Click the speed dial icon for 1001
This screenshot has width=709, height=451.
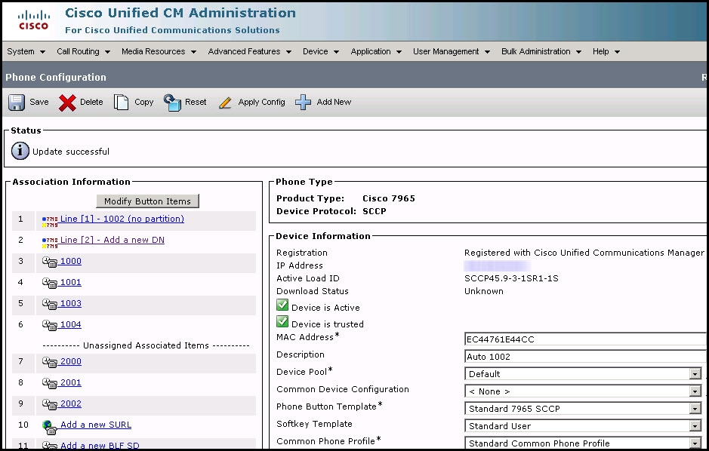(x=50, y=283)
